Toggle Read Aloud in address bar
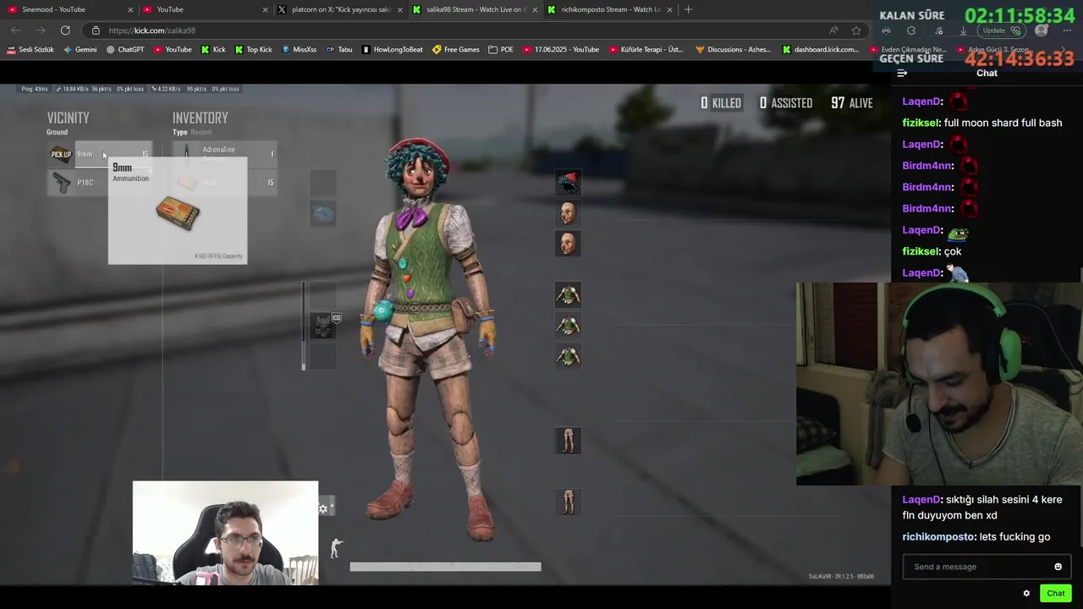1083x609 pixels. (833, 30)
